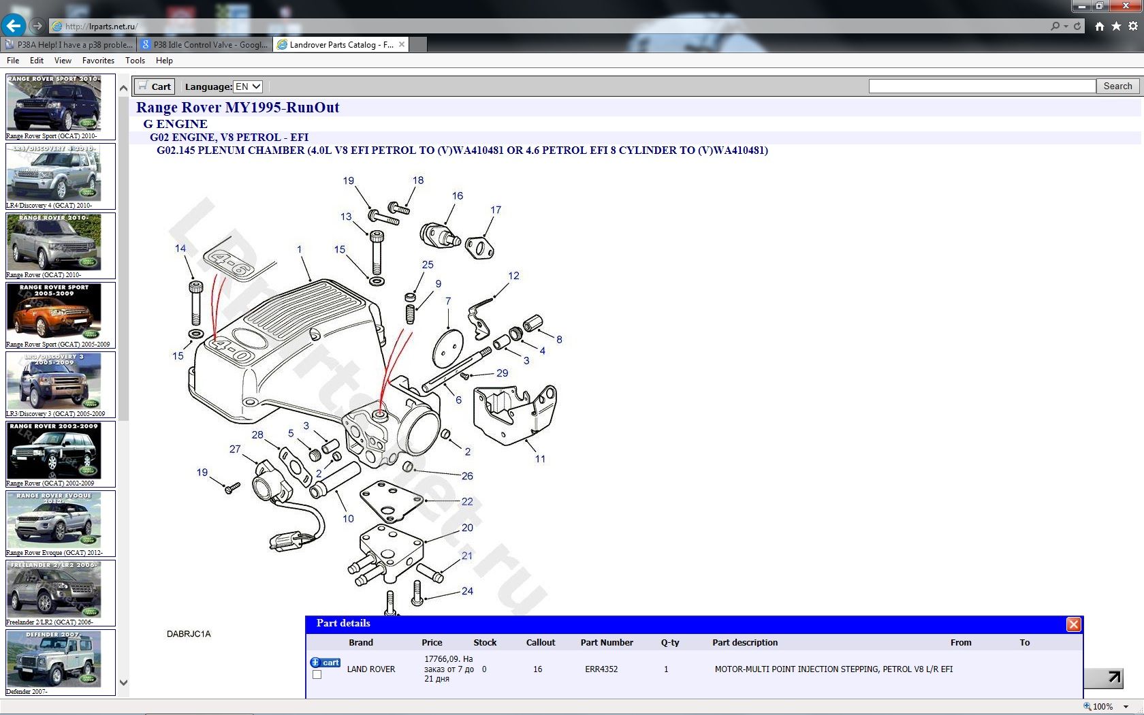Click callout number 1 on plenum chamber
Screen dimensions: 1144x715
click(299, 250)
